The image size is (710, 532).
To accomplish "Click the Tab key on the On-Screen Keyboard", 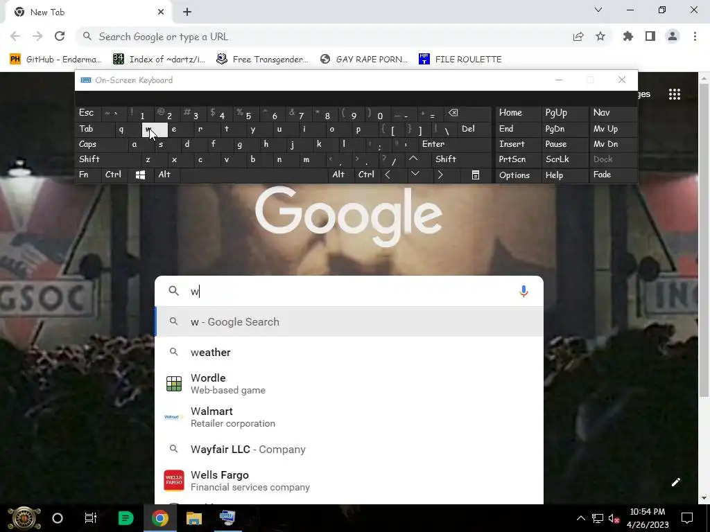I will (94, 129).
